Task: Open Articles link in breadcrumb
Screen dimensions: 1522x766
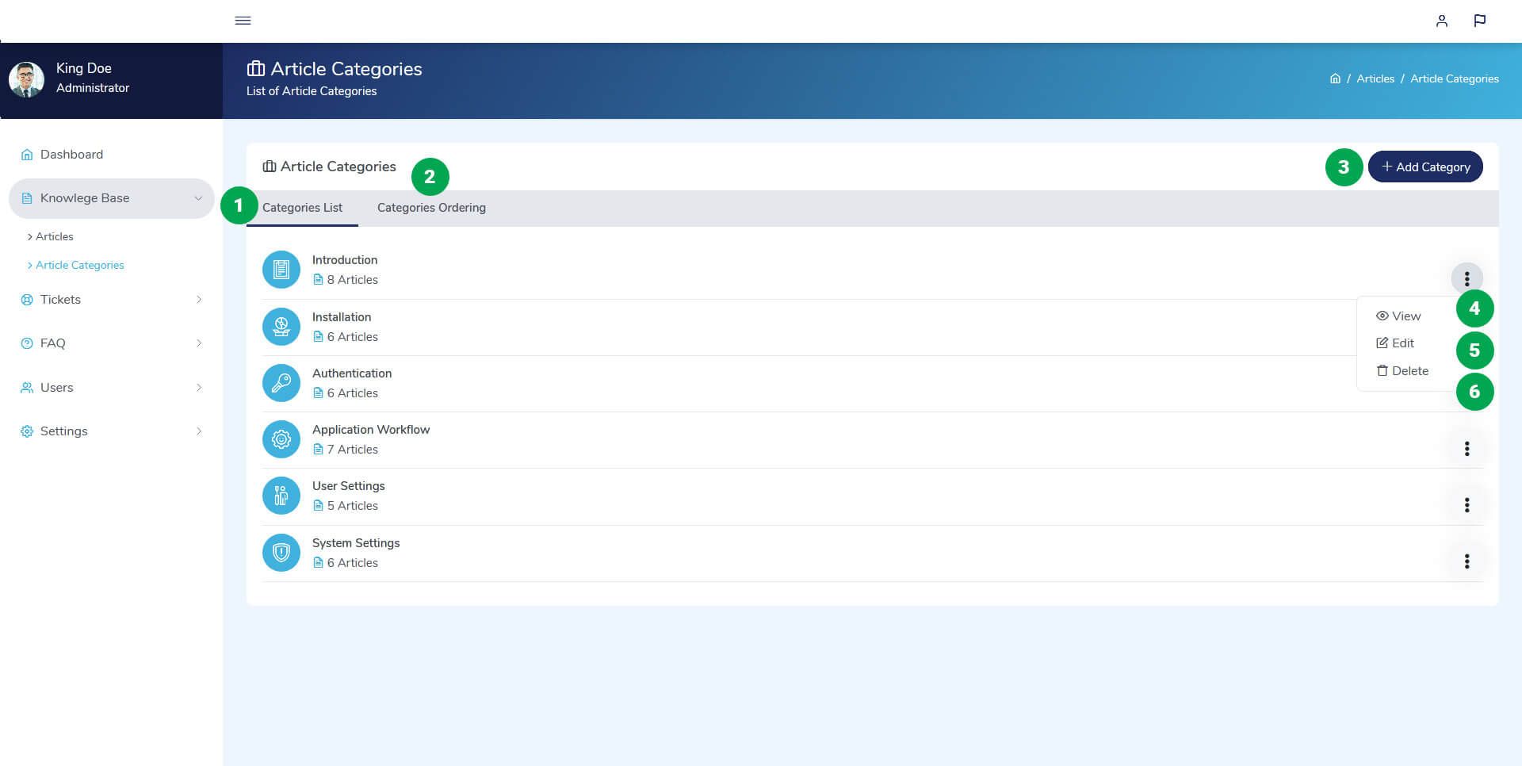Action: click(1375, 79)
